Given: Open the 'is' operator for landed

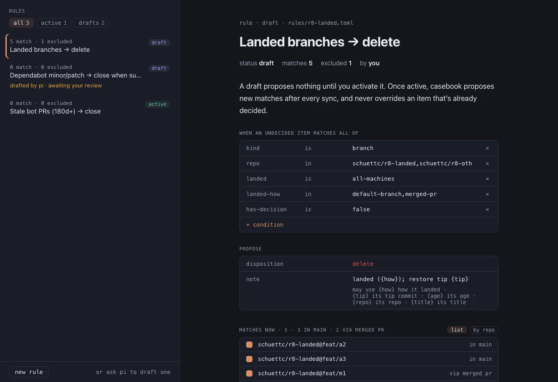Looking at the screenshot, I should coord(308,179).
